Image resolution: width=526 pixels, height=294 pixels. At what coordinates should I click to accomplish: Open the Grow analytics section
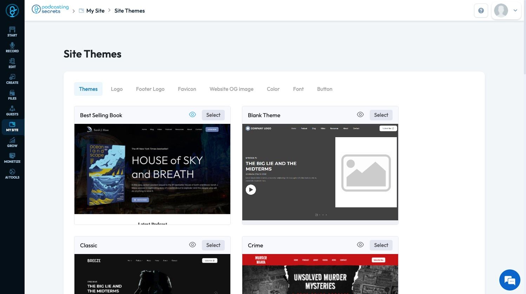12,142
